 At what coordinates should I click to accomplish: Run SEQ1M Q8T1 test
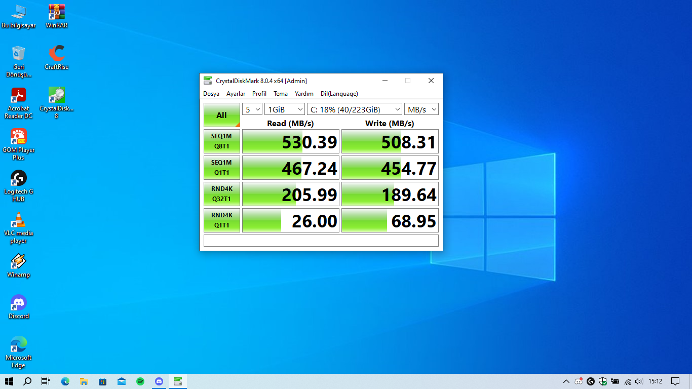point(222,141)
